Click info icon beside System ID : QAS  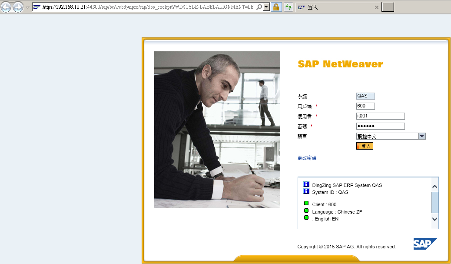coord(306,191)
